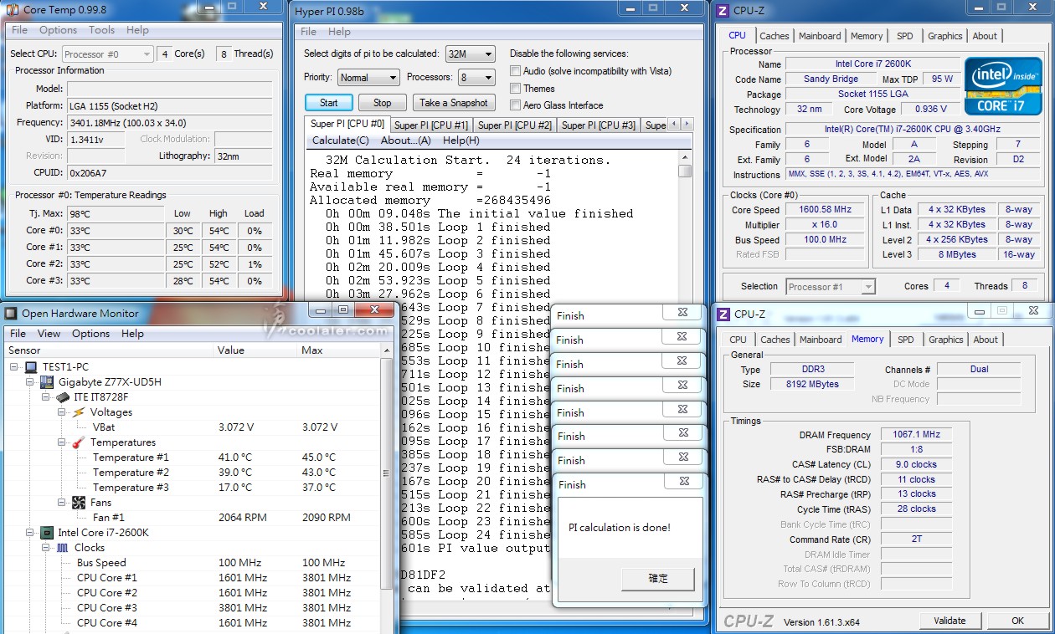Collapse the TEST1-PC tree node

(x=14, y=367)
